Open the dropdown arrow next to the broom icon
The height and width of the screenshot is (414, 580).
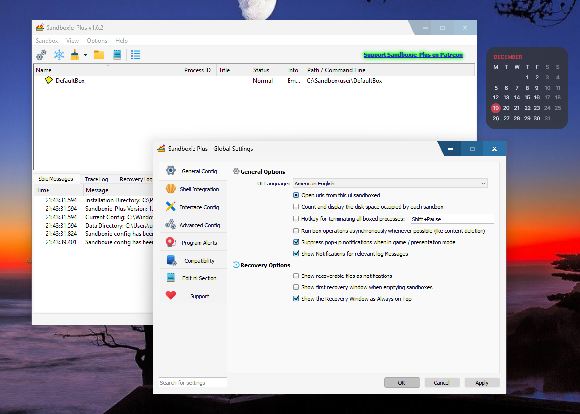point(85,55)
